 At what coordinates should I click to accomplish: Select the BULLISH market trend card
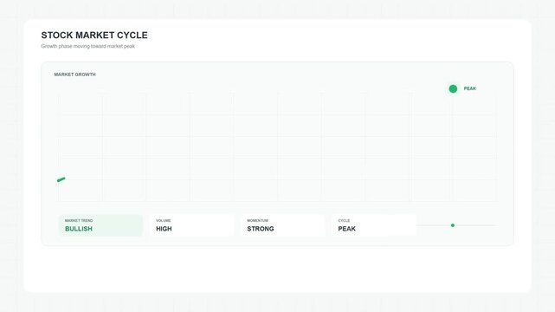[100, 225]
